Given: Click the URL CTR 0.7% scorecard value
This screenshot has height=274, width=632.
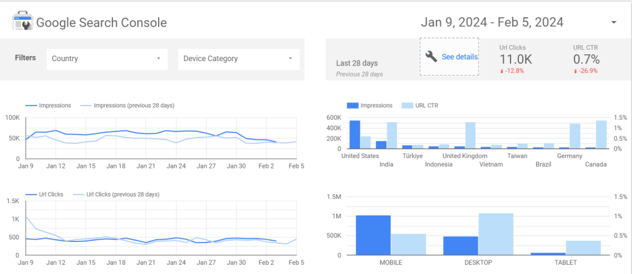Looking at the screenshot, I should pyautogui.click(x=586, y=59).
